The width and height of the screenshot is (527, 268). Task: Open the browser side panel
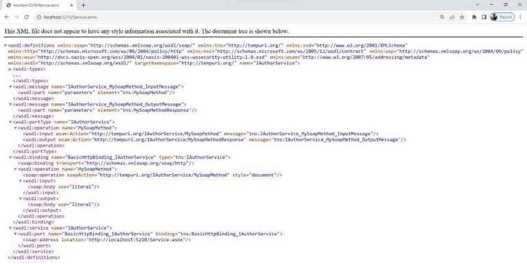(484, 16)
